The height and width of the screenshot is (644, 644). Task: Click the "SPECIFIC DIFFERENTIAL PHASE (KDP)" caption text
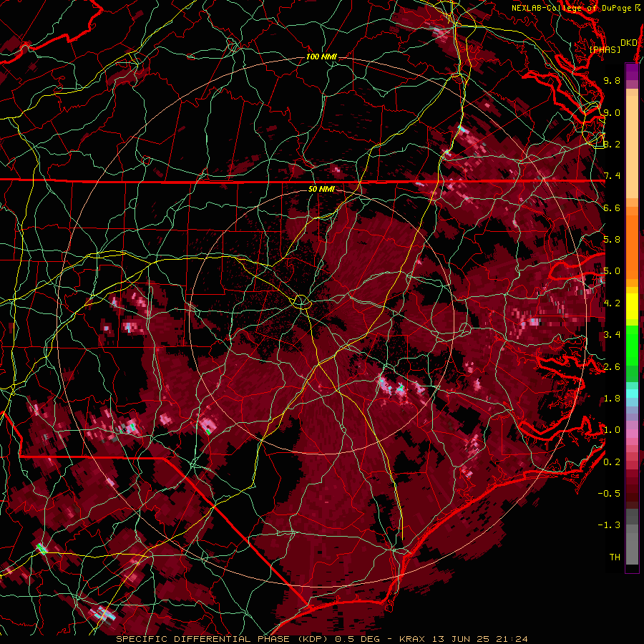tap(223, 639)
